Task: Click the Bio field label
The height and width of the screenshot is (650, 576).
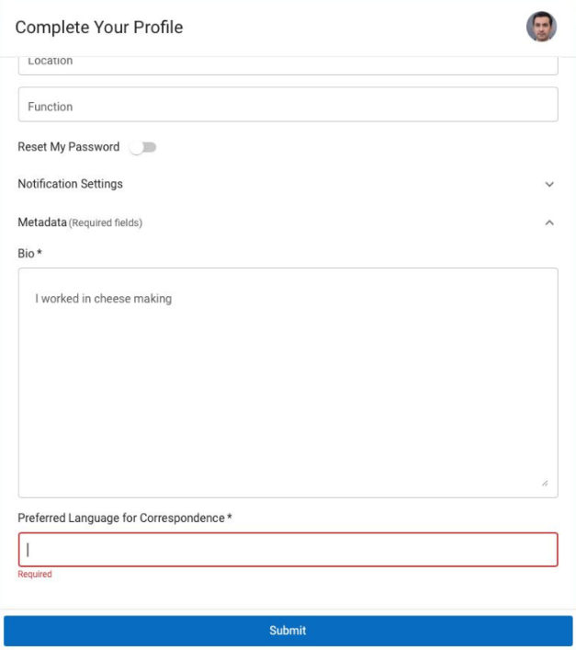Action: click(26, 253)
